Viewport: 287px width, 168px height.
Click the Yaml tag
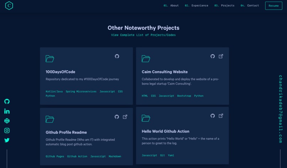point(171,156)
